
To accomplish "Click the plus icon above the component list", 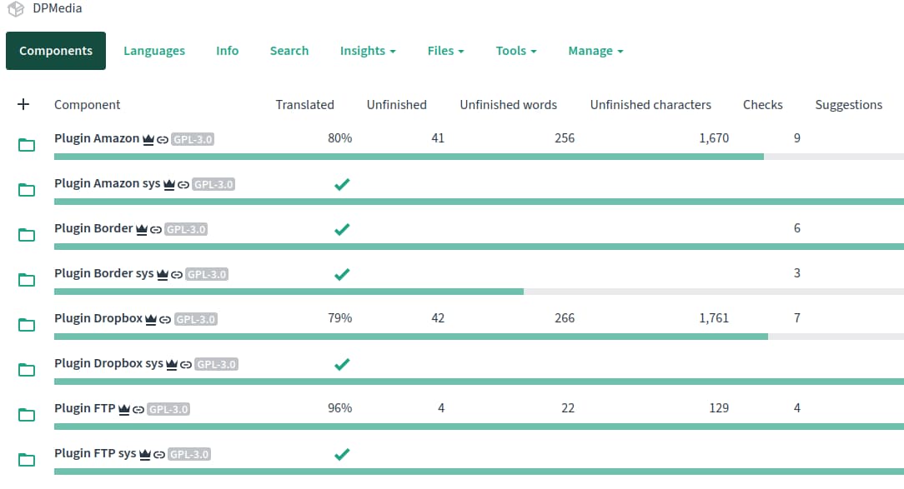I will (x=23, y=104).
